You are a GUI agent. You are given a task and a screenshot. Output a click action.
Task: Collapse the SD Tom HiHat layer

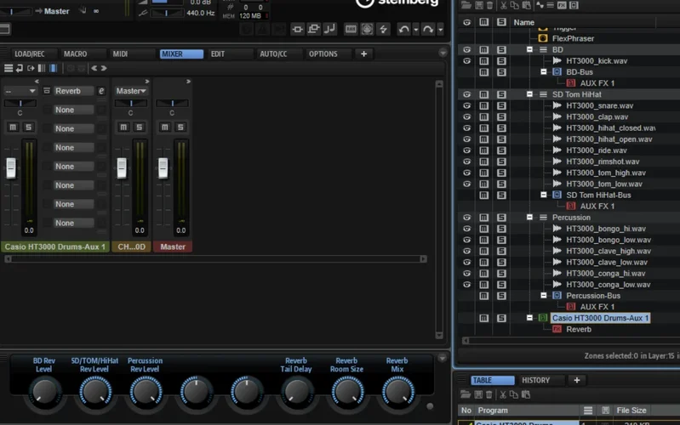(529, 94)
